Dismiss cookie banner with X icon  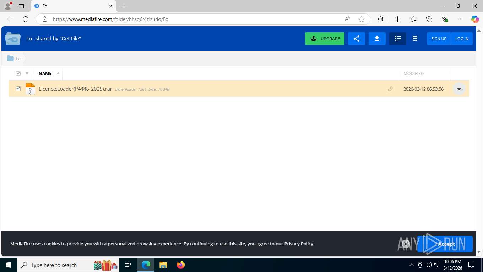(x=406, y=244)
